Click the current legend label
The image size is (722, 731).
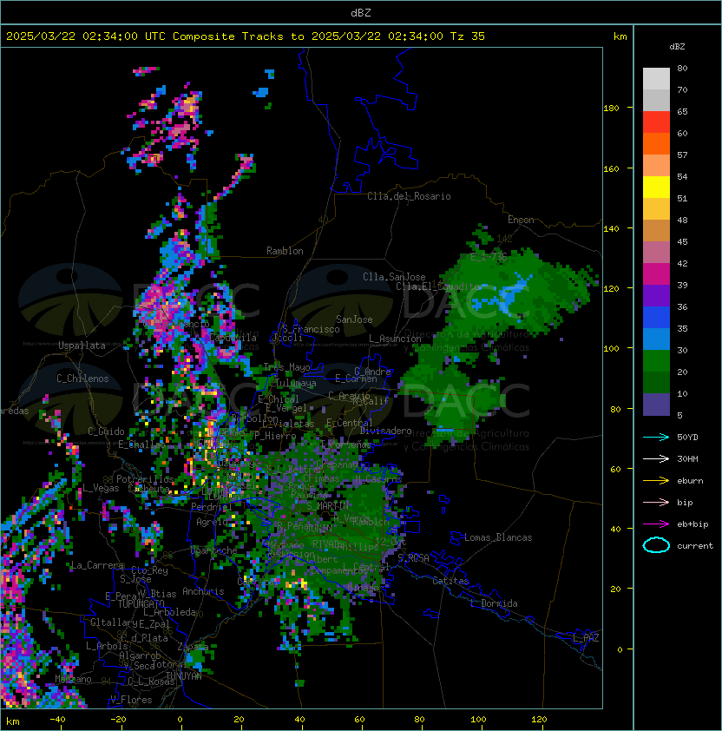tap(695, 545)
